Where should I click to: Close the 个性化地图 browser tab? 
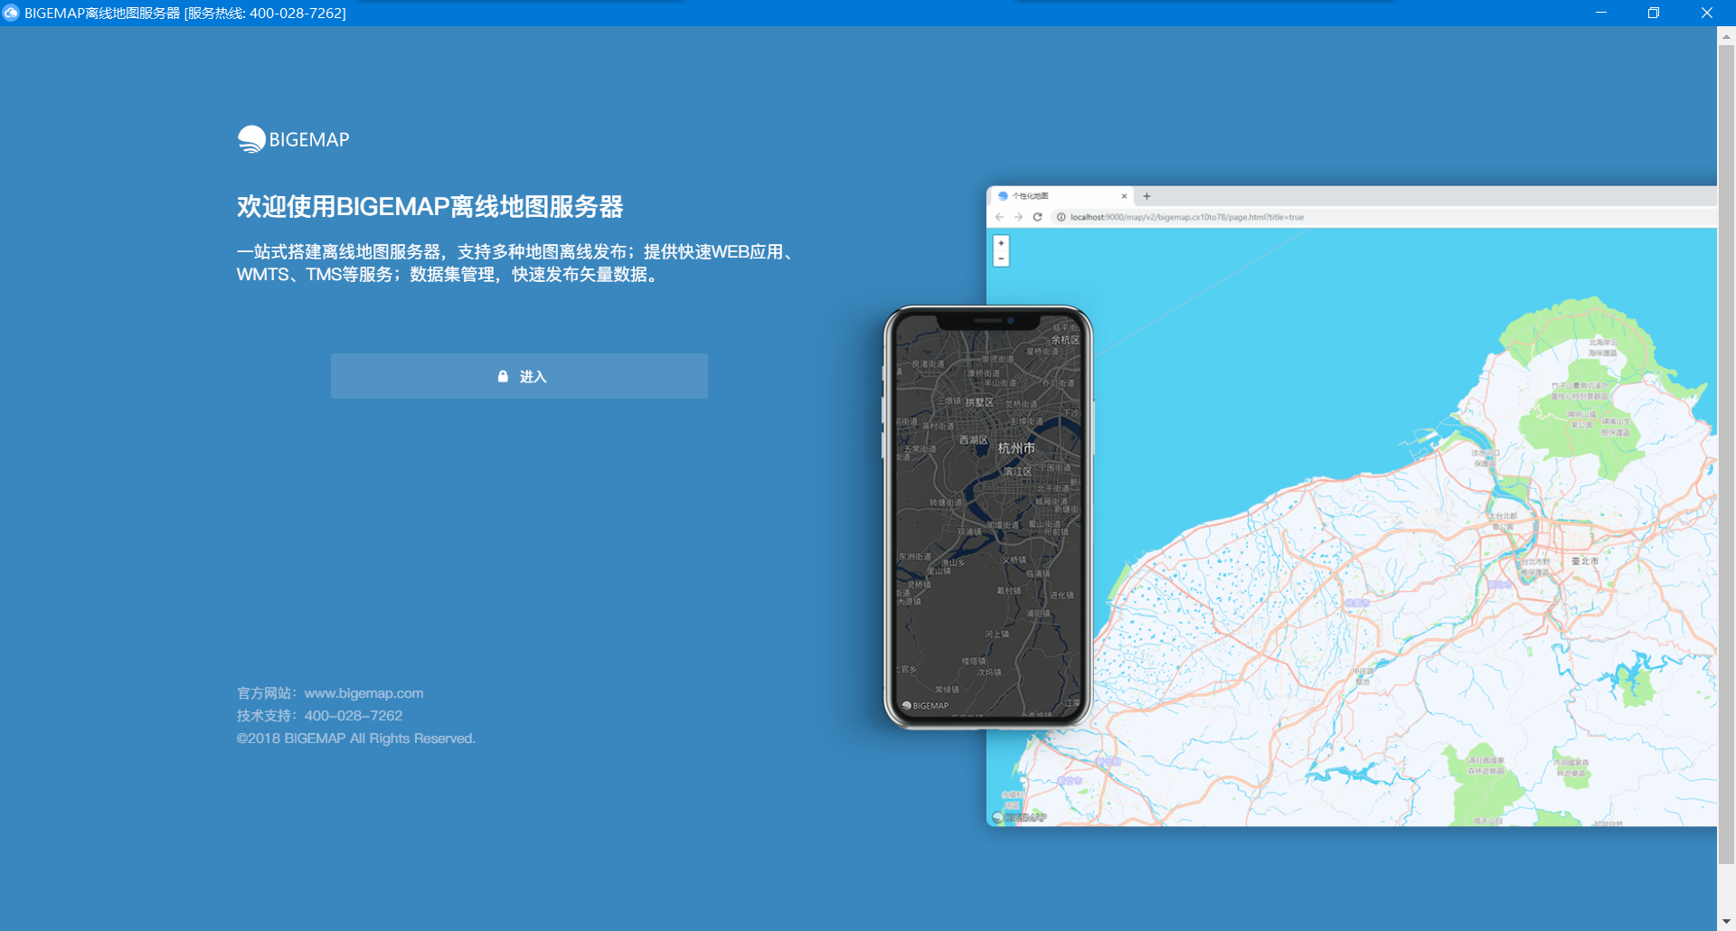pyautogui.click(x=1124, y=196)
